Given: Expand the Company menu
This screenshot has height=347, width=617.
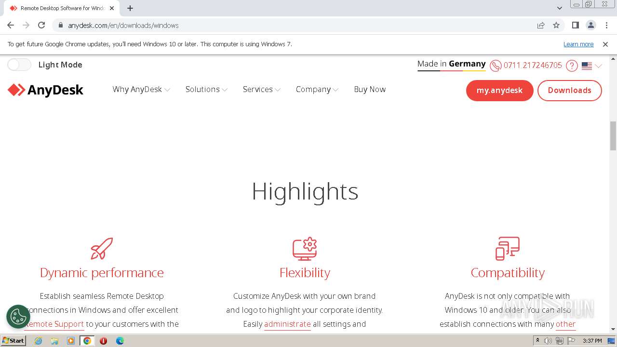Looking at the screenshot, I should (x=317, y=89).
